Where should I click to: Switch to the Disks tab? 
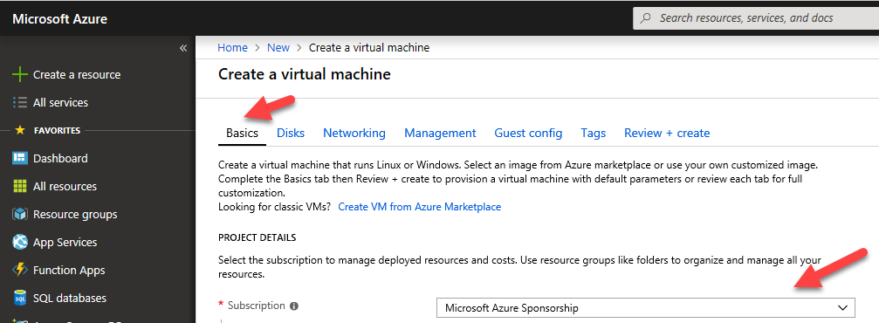tap(291, 133)
